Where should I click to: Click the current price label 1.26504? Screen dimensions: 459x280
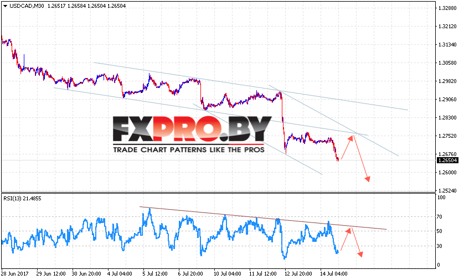pos(447,160)
